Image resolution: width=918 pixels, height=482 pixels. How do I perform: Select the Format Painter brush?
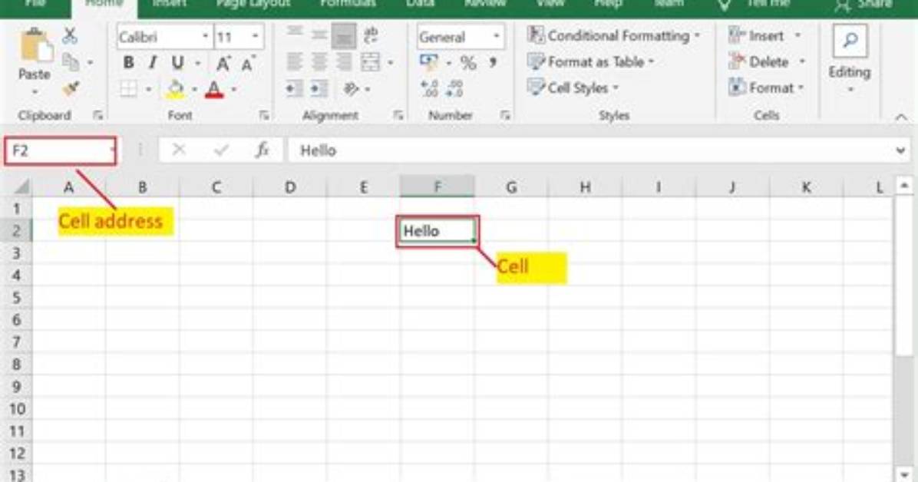click(x=71, y=88)
